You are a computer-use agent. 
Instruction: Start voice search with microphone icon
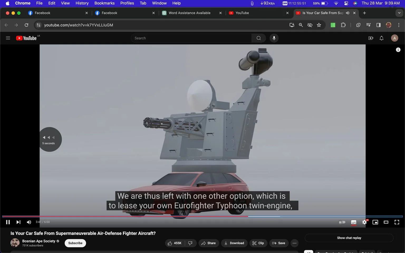coord(274,38)
